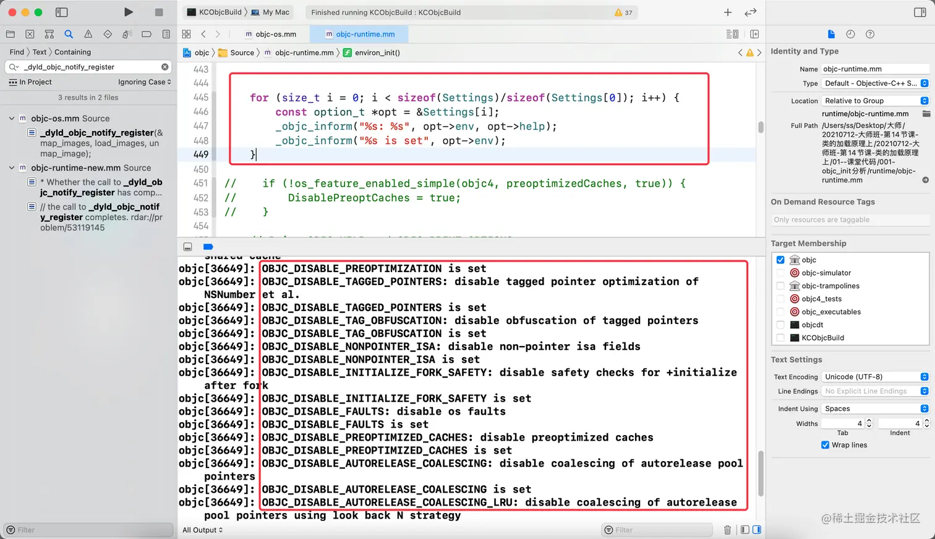Collapse the objc-runtime-new.mm results group

pyautogui.click(x=11, y=168)
